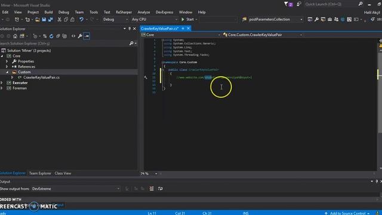Click the Solution Explorer search magnifier

131,44
